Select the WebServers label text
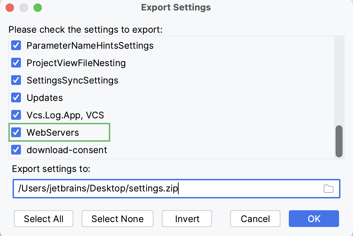The height and width of the screenshot is (236, 353). click(x=53, y=133)
